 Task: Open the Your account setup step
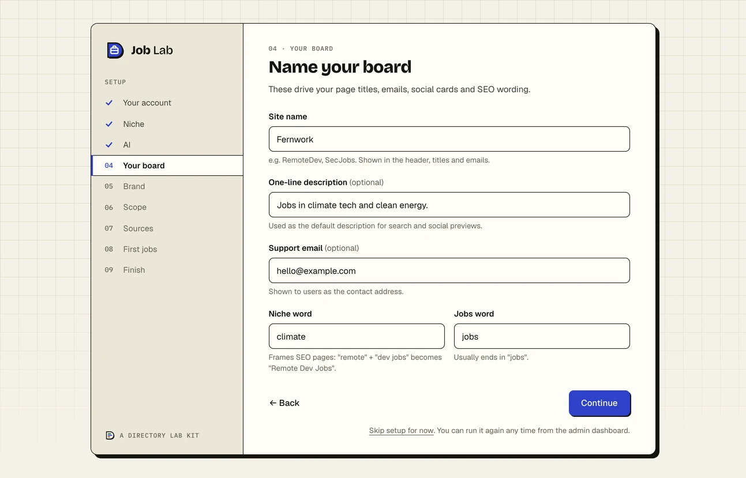pyautogui.click(x=167, y=103)
